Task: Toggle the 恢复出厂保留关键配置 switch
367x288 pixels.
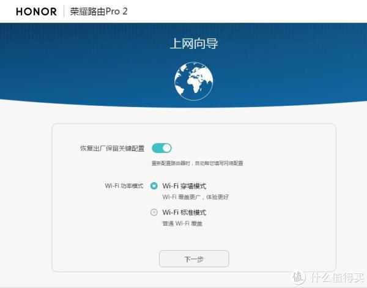Action: point(161,148)
